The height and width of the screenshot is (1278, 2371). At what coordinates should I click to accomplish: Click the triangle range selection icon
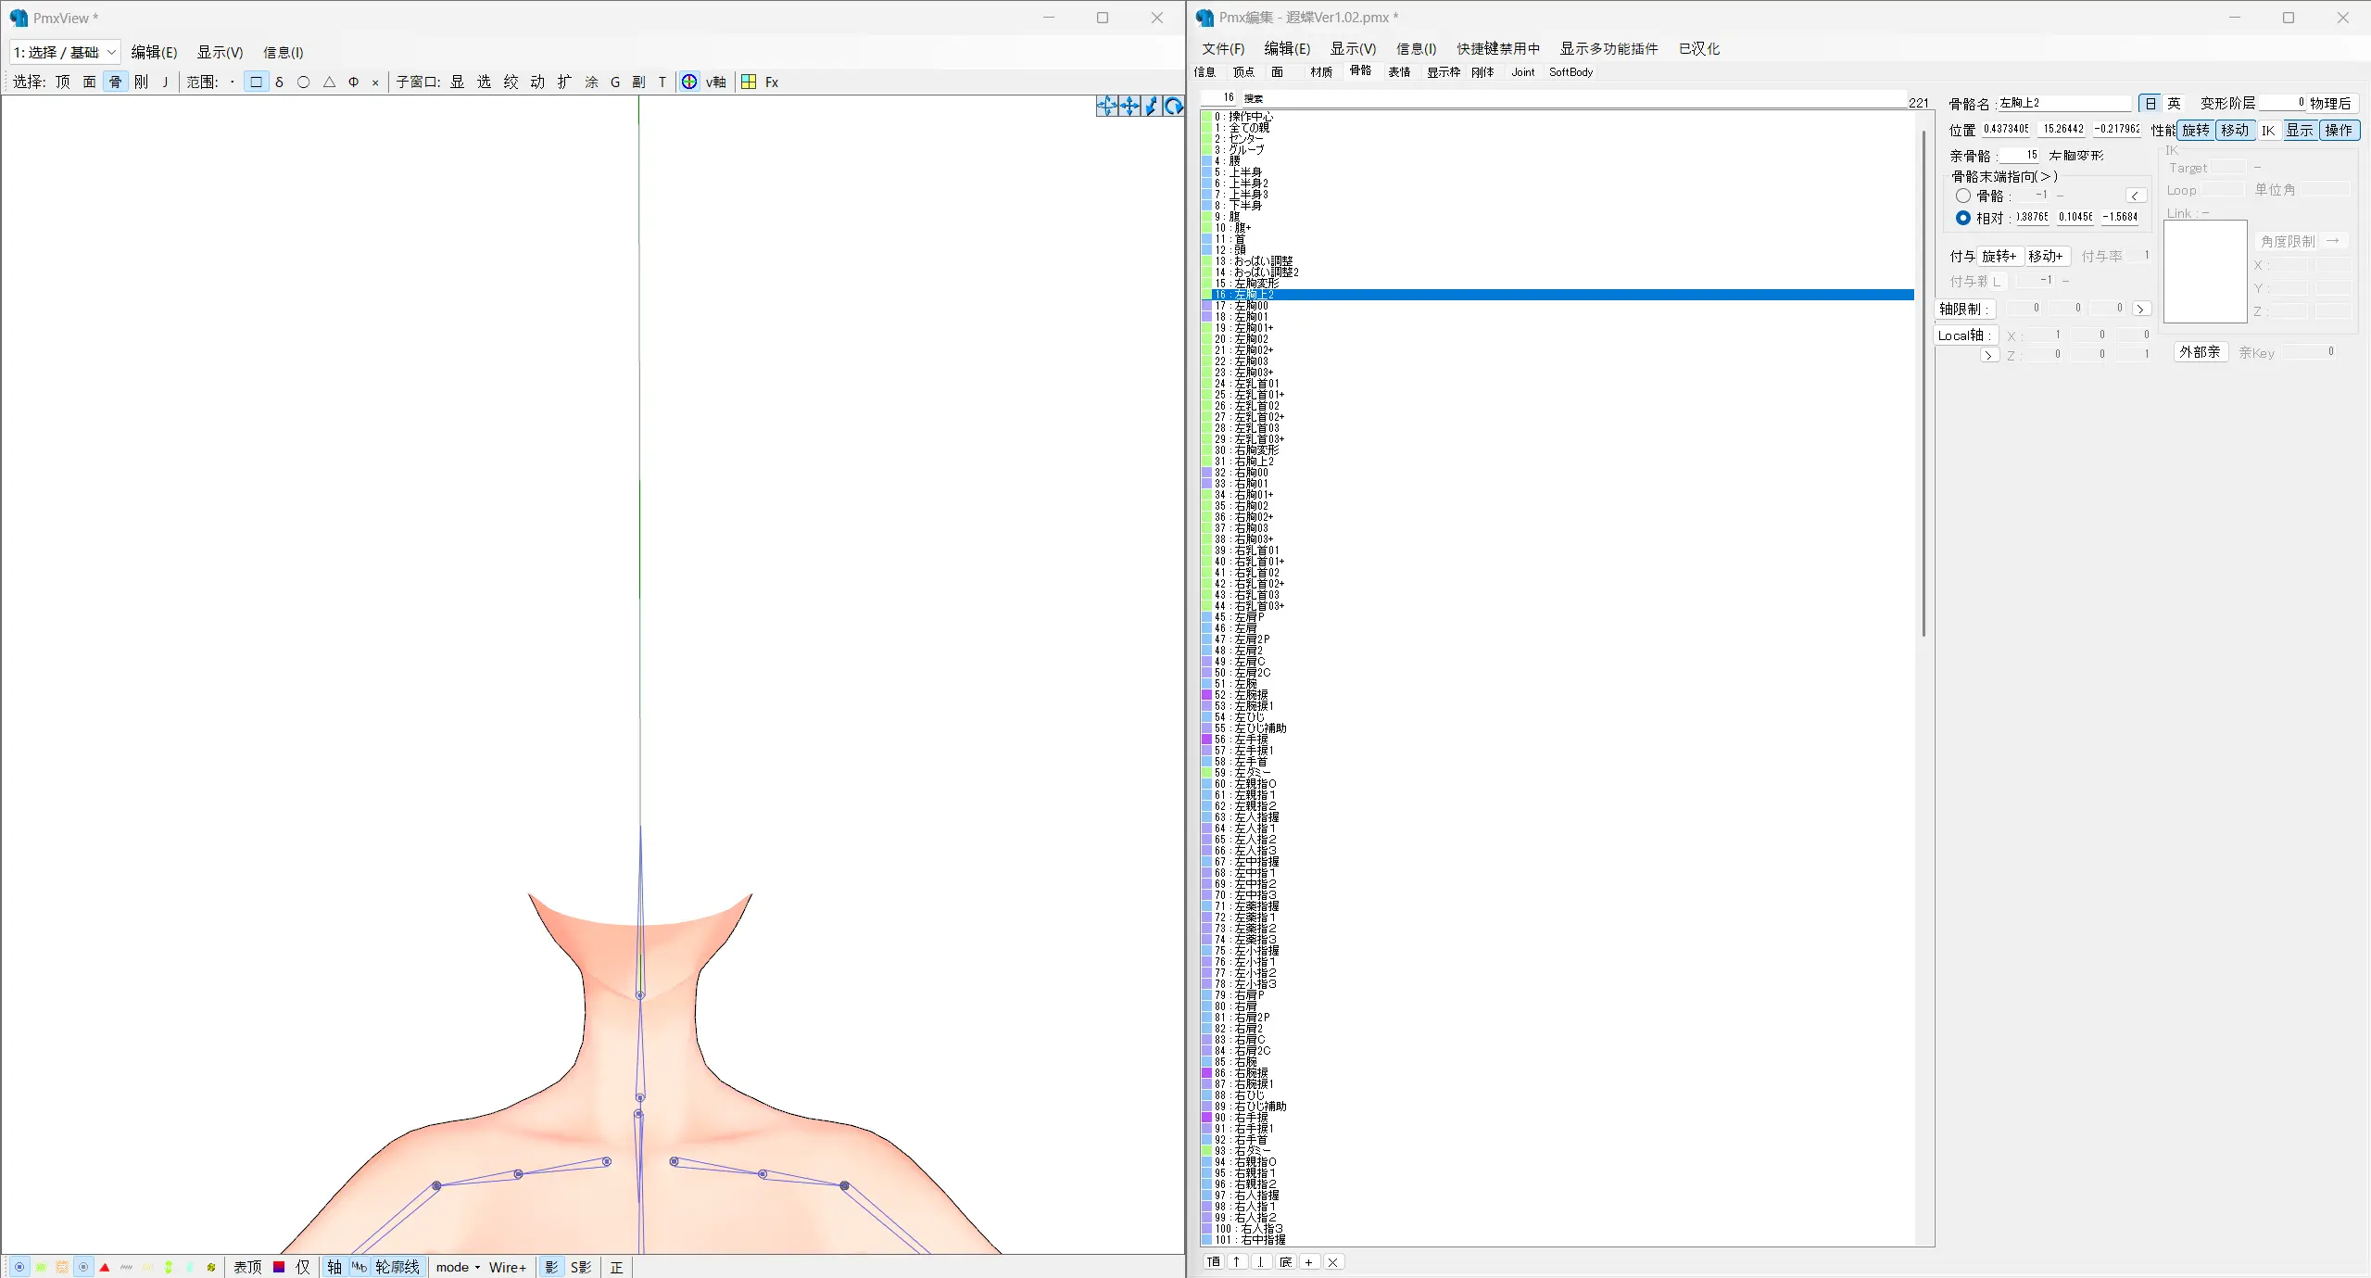coord(328,82)
